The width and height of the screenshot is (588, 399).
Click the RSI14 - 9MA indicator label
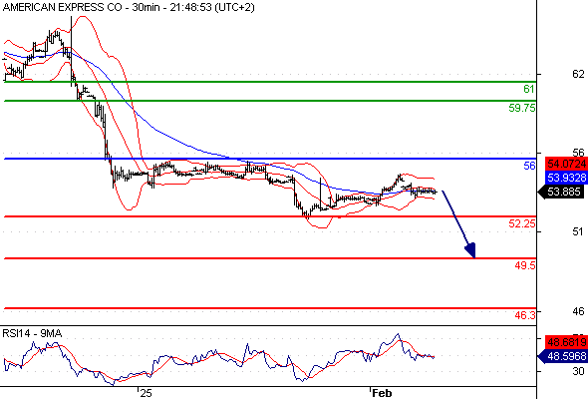tap(32, 333)
